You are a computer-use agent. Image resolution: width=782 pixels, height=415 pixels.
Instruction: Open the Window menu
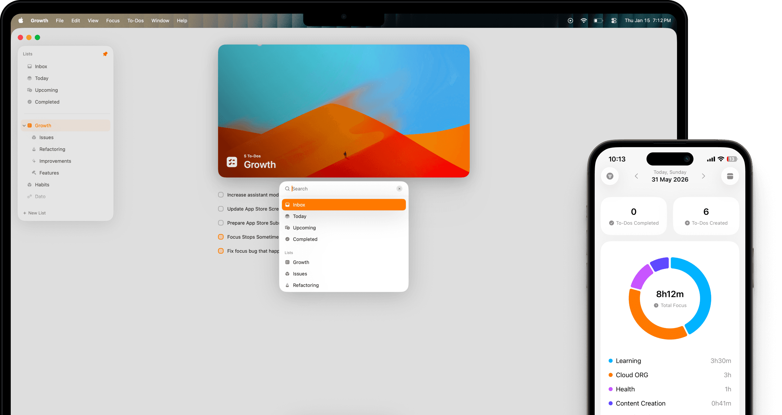coord(160,21)
